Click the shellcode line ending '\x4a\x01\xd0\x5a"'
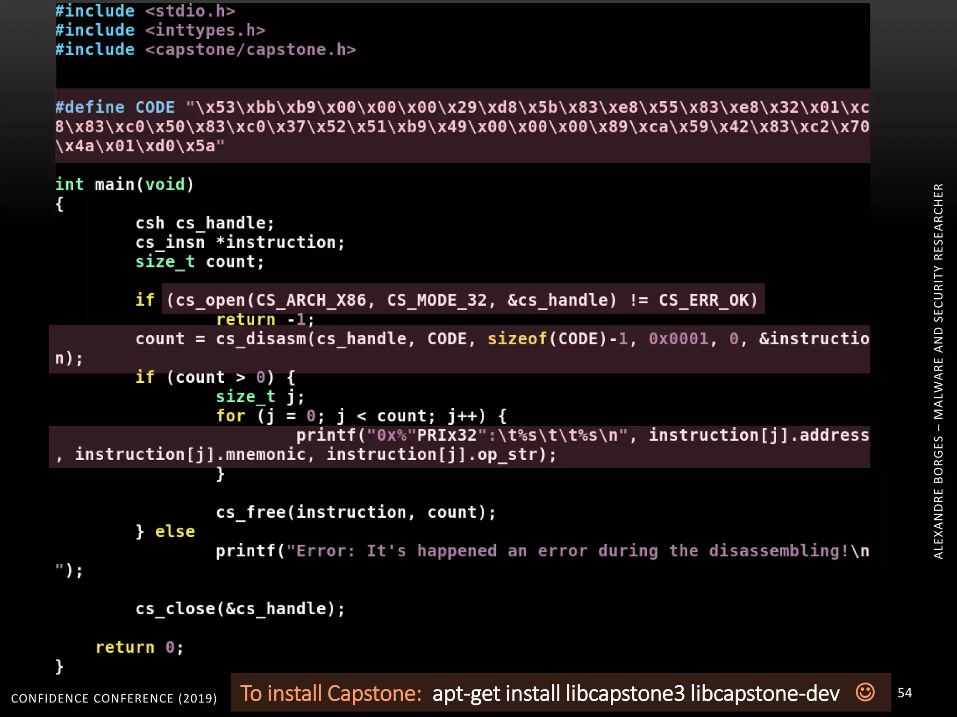Screen dimensions: 957x717 click(140, 146)
